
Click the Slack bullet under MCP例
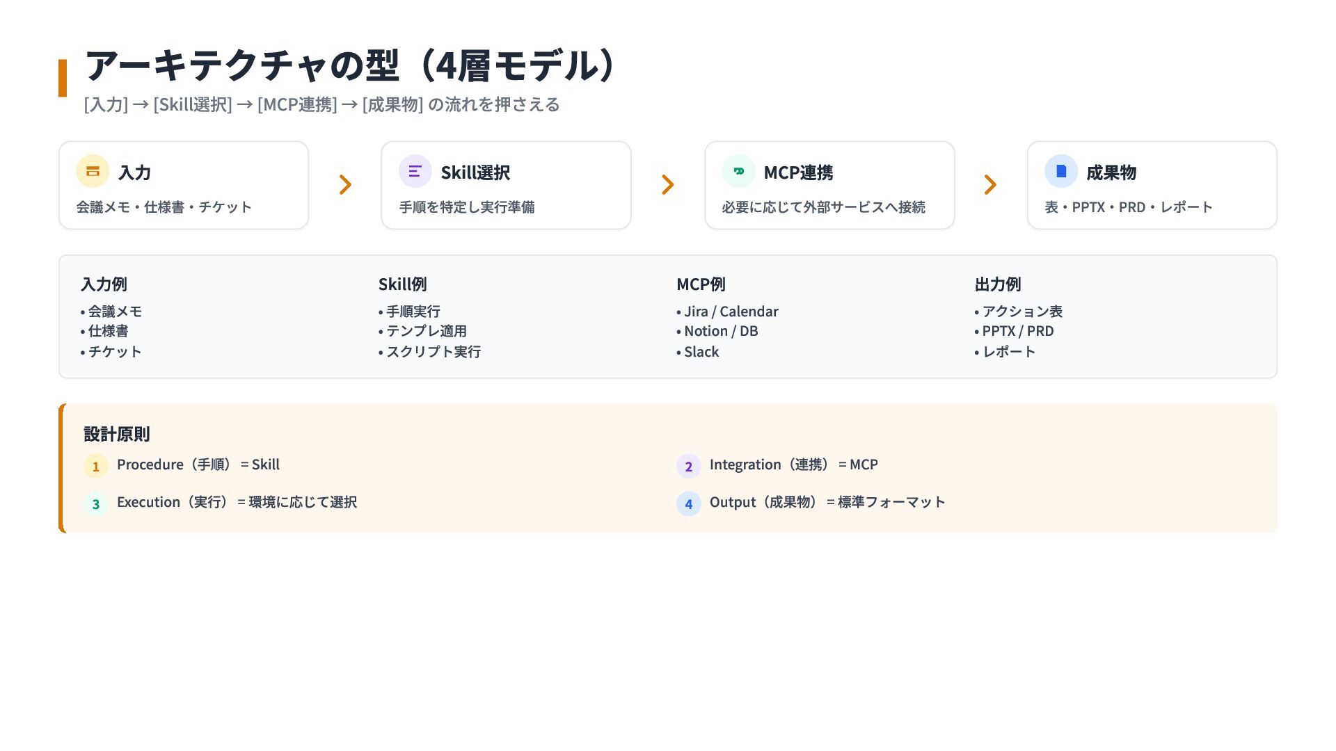701,352
